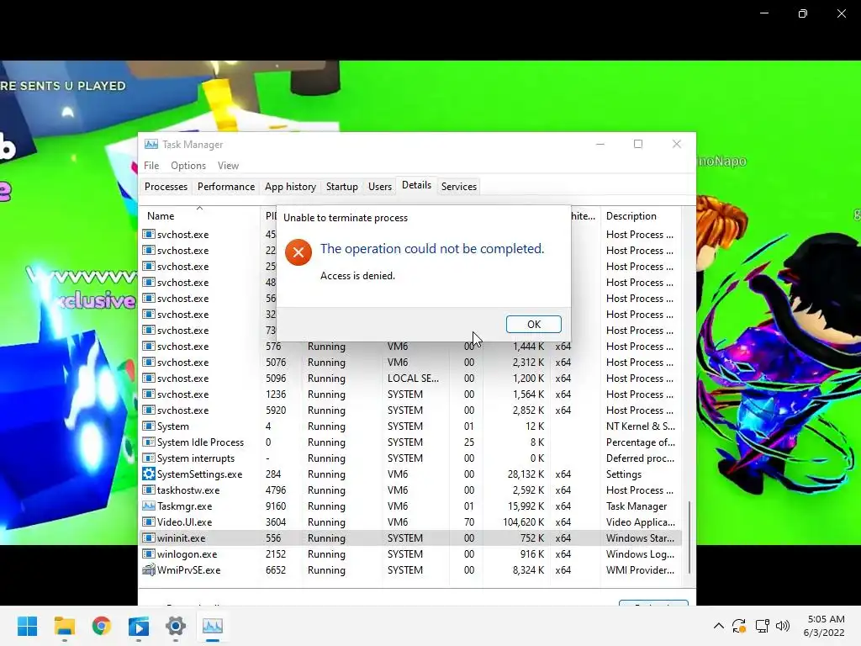Image resolution: width=861 pixels, height=646 pixels.
Task: Select the Video.UI.exe process name
Action: click(x=184, y=522)
